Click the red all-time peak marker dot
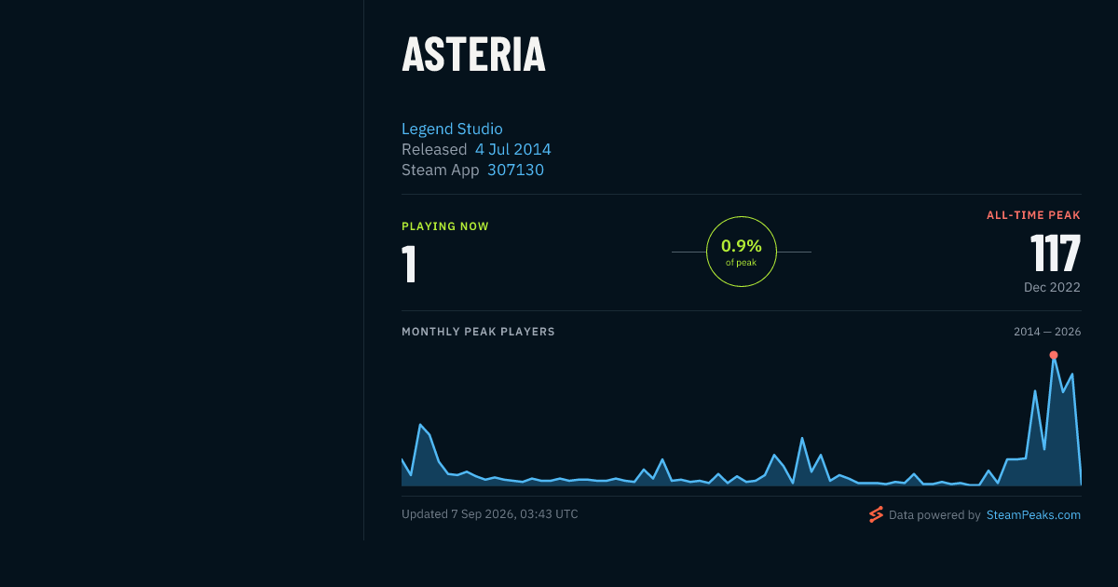 click(1054, 355)
